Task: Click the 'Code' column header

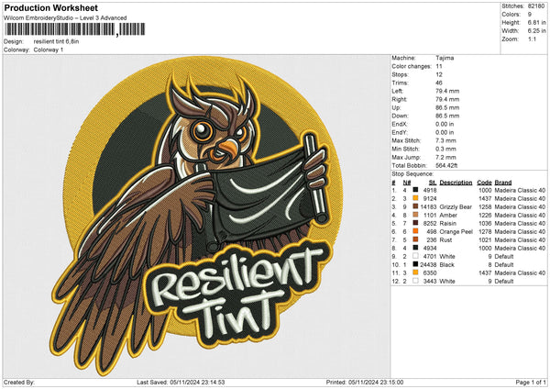Action: [x=484, y=183]
